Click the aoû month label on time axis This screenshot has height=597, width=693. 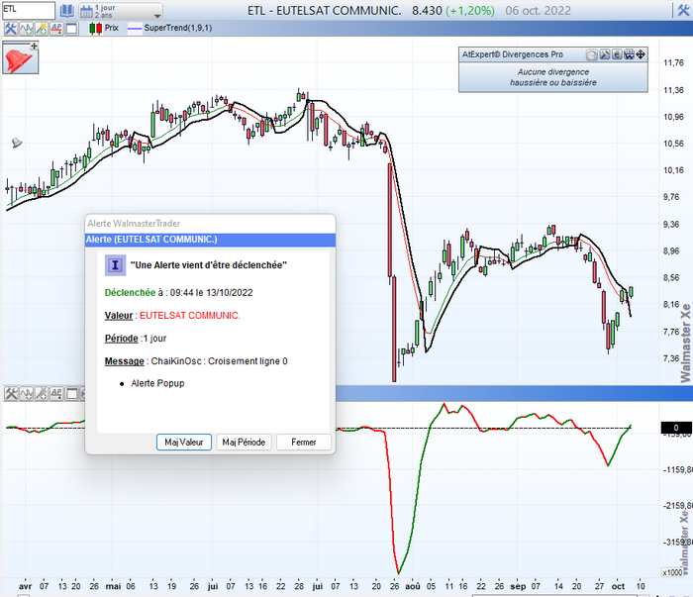(413, 586)
